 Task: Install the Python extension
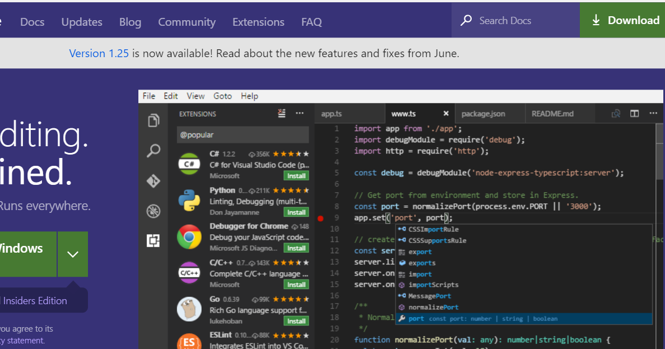(296, 212)
